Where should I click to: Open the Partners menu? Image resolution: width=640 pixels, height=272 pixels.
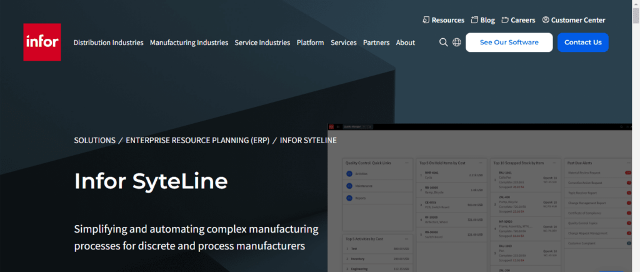click(376, 43)
